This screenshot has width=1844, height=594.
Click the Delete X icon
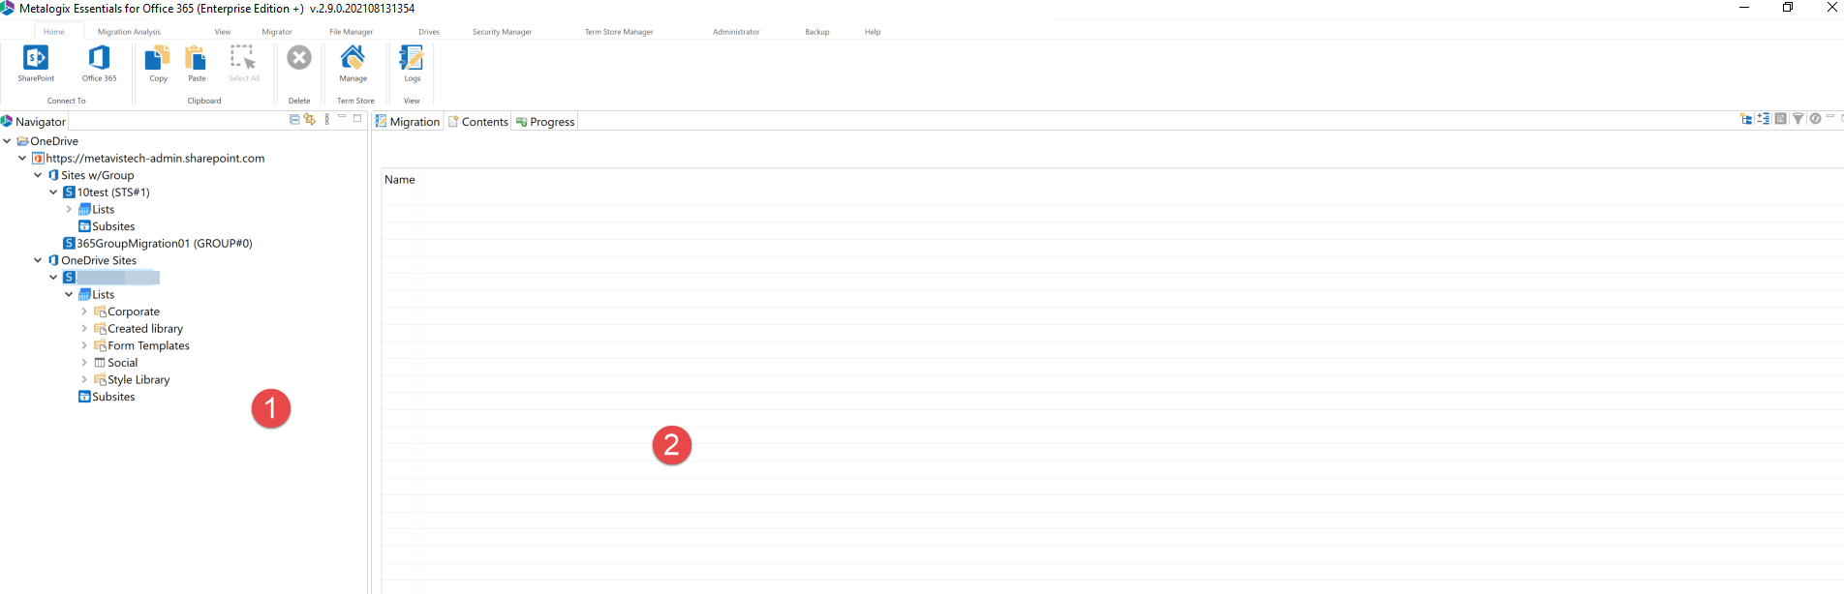[299, 58]
